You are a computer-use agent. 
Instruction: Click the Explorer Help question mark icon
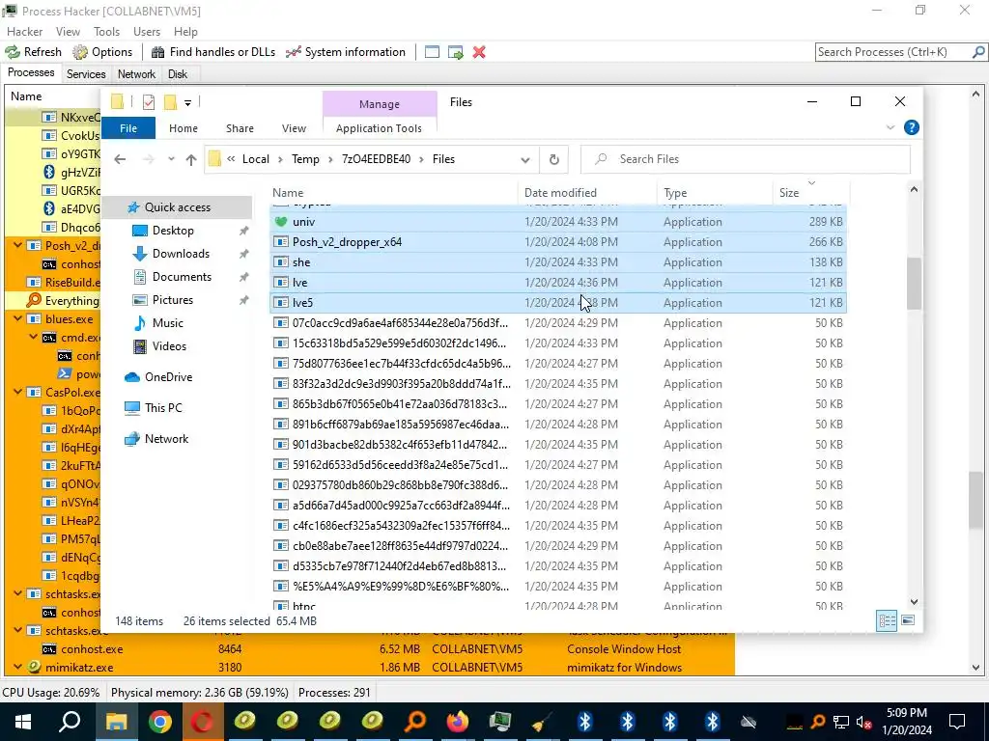pyautogui.click(x=912, y=127)
